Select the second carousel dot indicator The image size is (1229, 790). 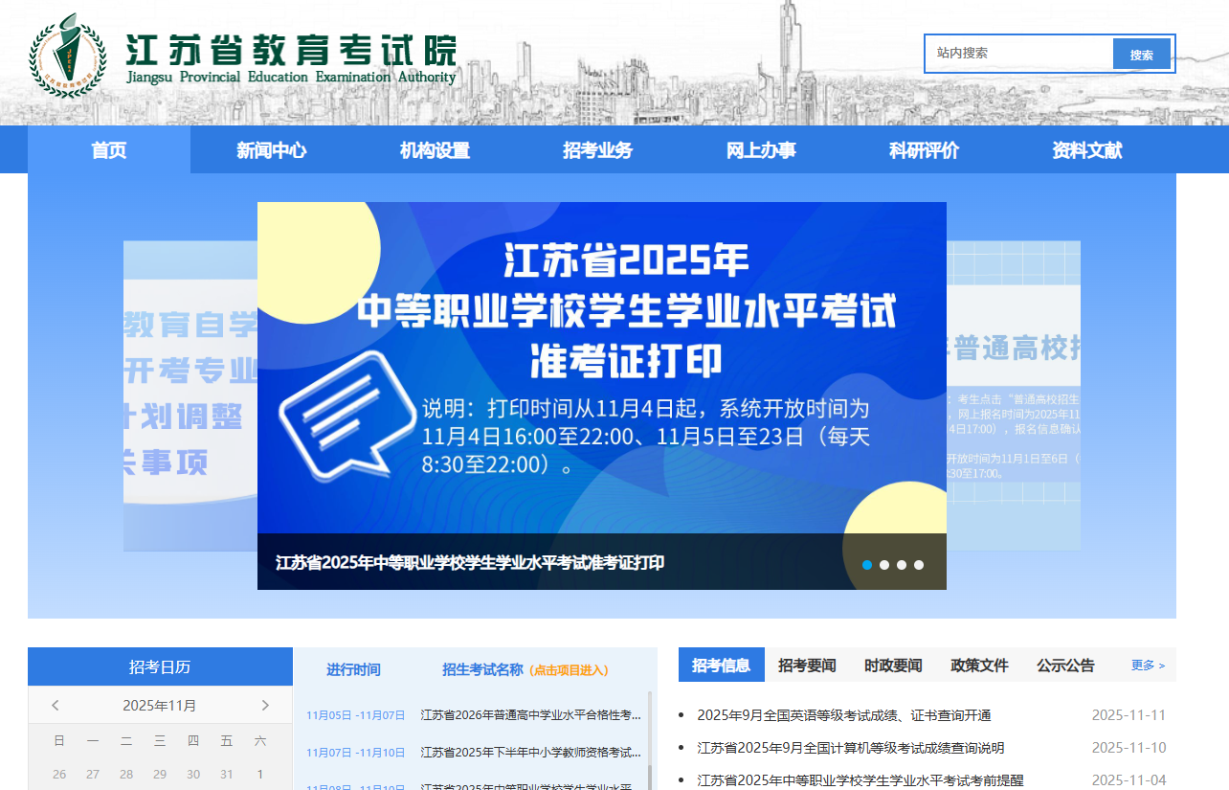click(x=884, y=565)
